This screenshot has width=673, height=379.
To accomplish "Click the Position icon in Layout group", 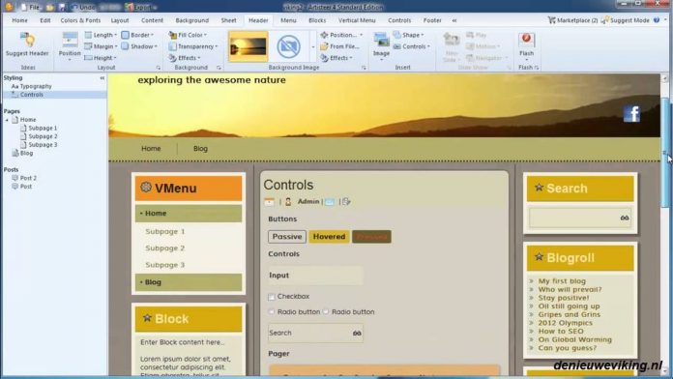I will [70, 40].
